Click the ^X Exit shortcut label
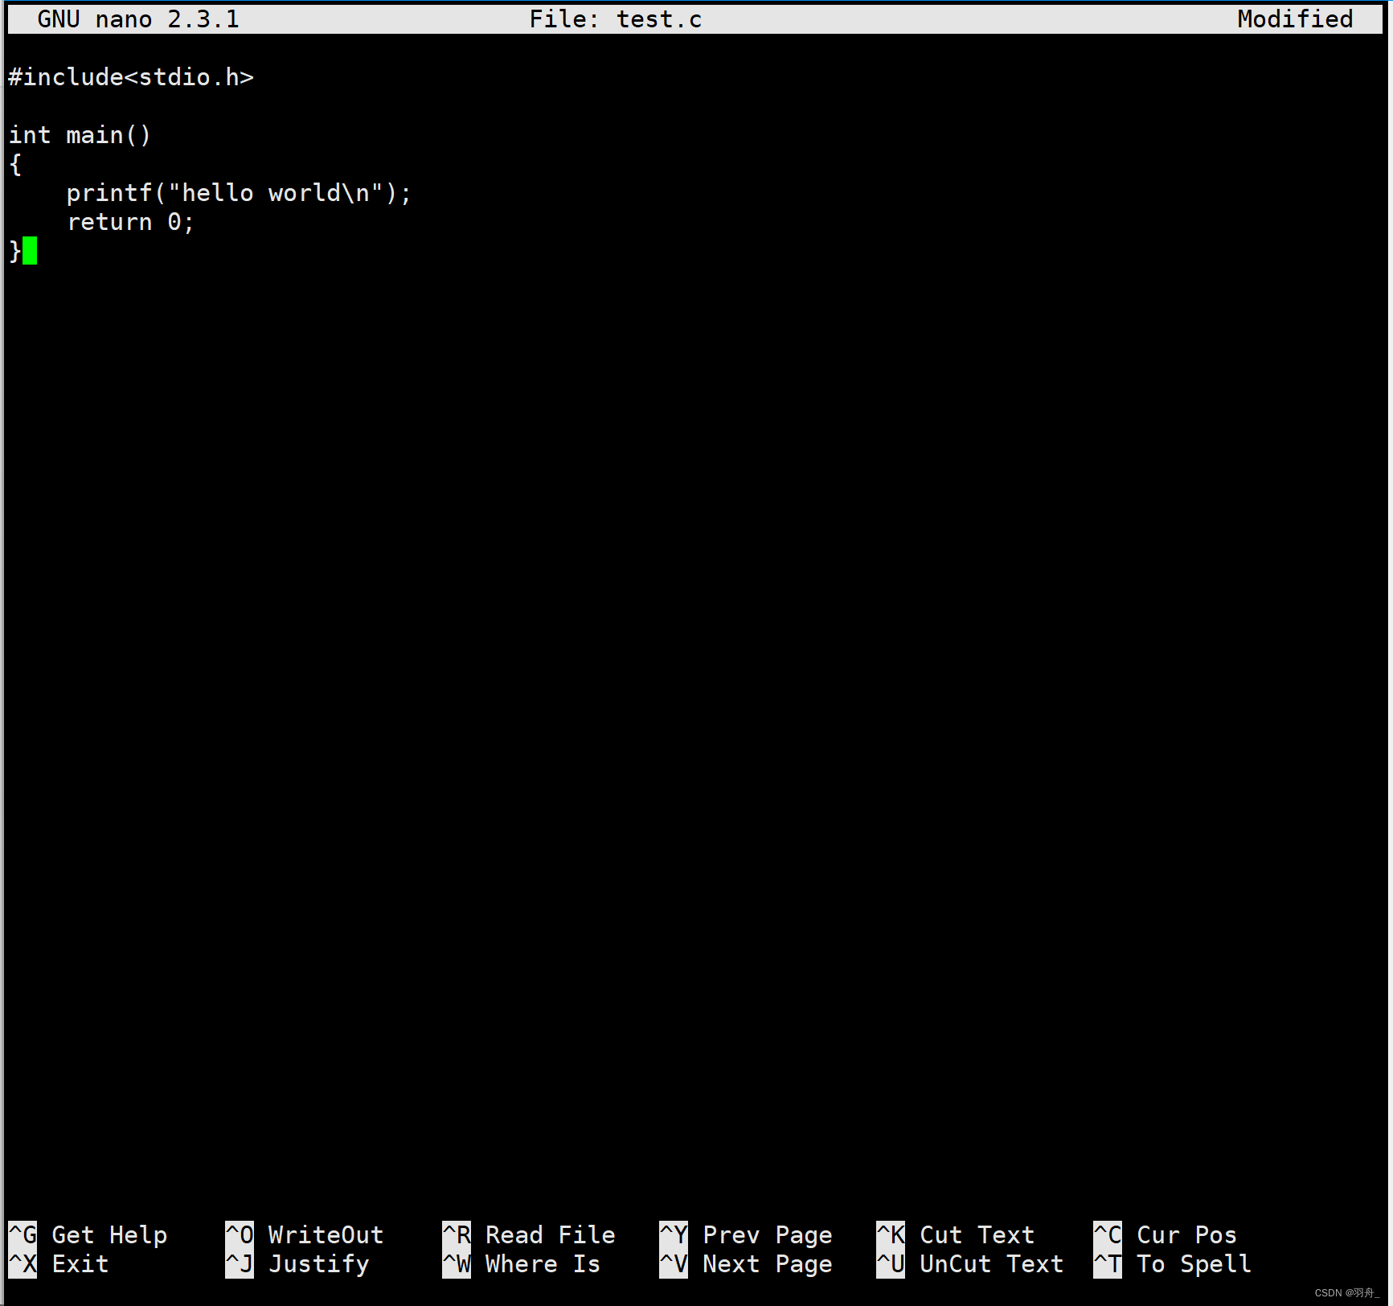1393x1306 pixels. pyautogui.click(x=59, y=1263)
